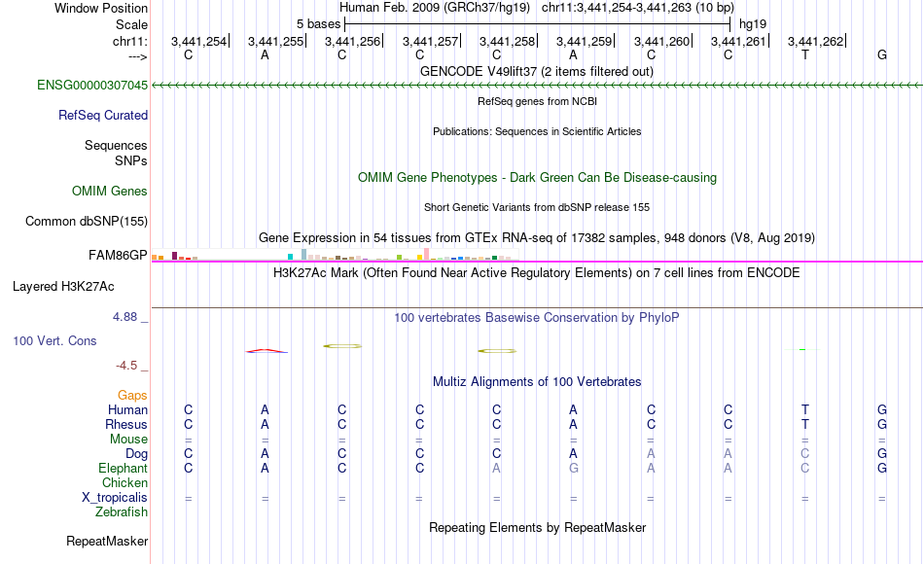The width and height of the screenshot is (924, 564).
Task: Click the 3,441,260 ruler position label
Action: (661, 41)
